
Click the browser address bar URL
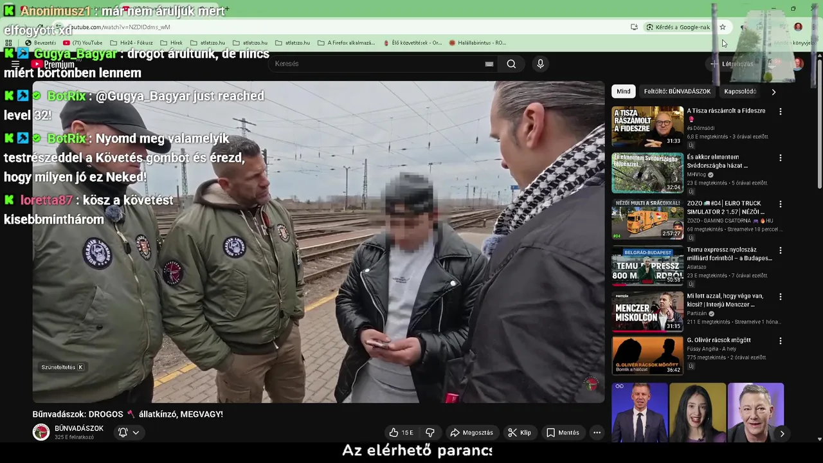pos(119,27)
